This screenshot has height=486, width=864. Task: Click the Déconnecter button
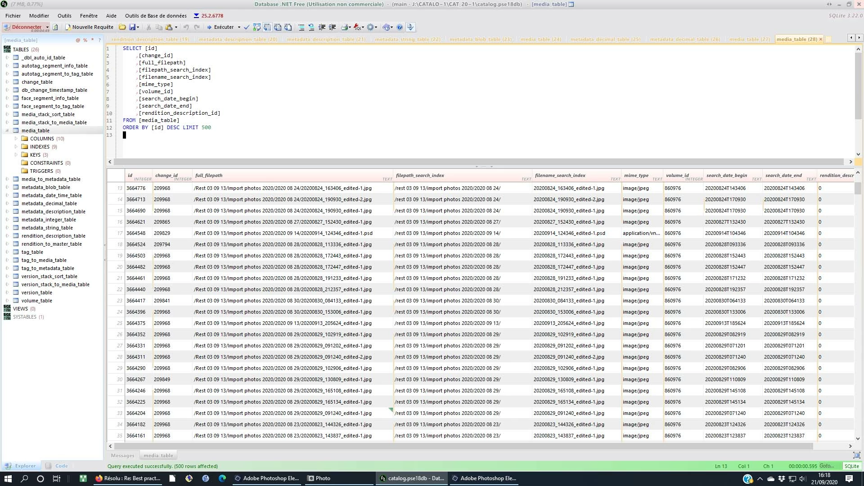[26, 27]
